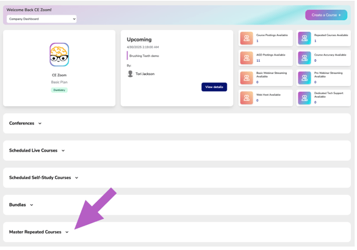Click the View details button
This screenshot has height=250, width=357.
pos(214,87)
